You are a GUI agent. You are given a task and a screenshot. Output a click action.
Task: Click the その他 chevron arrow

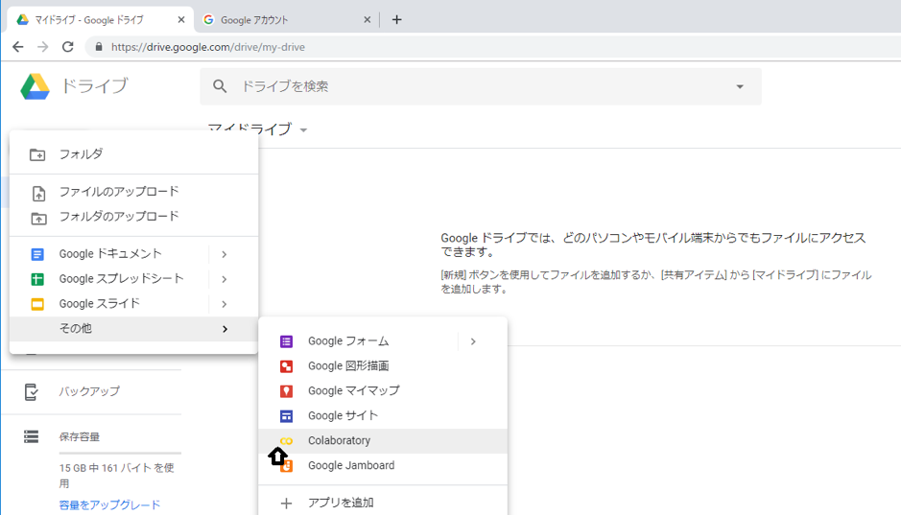[x=225, y=329]
